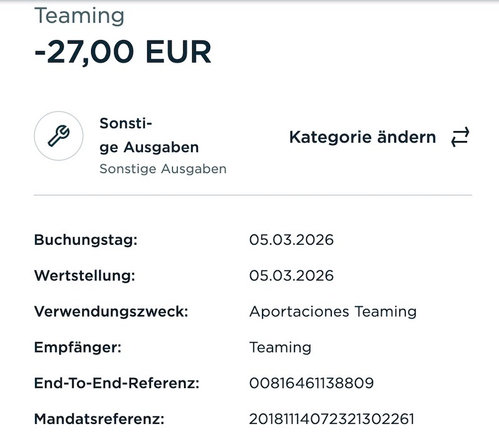
Task: Click the wrench category icon
Action: [59, 137]
